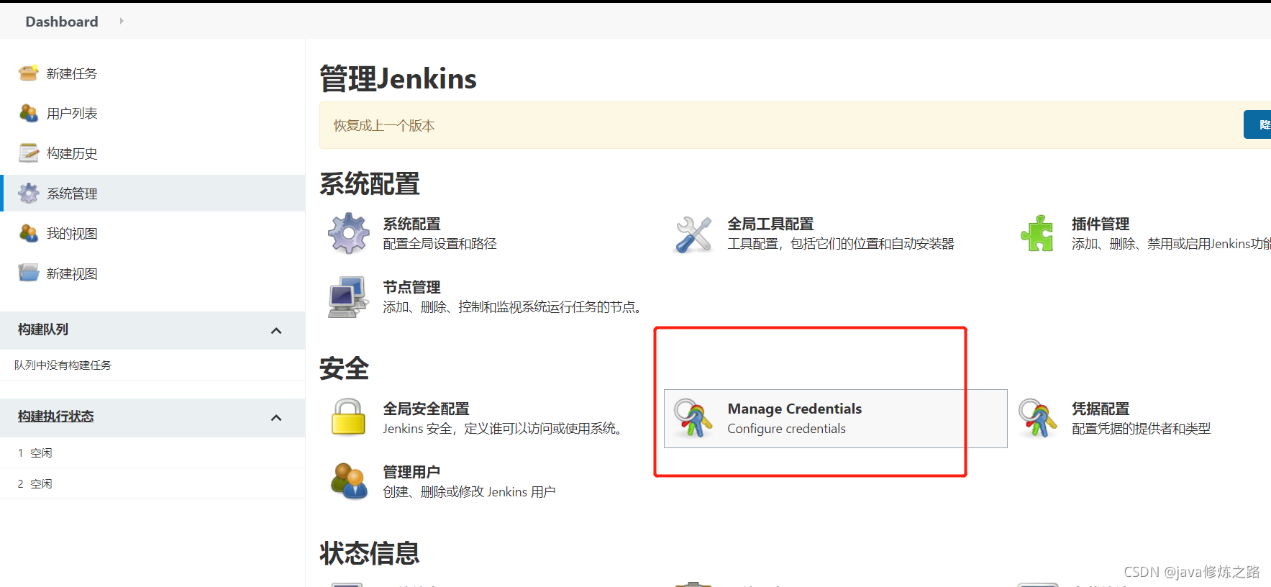1271x587 pixels.
Task: Click the 状态信息 section heading
Action: [370, 553]
